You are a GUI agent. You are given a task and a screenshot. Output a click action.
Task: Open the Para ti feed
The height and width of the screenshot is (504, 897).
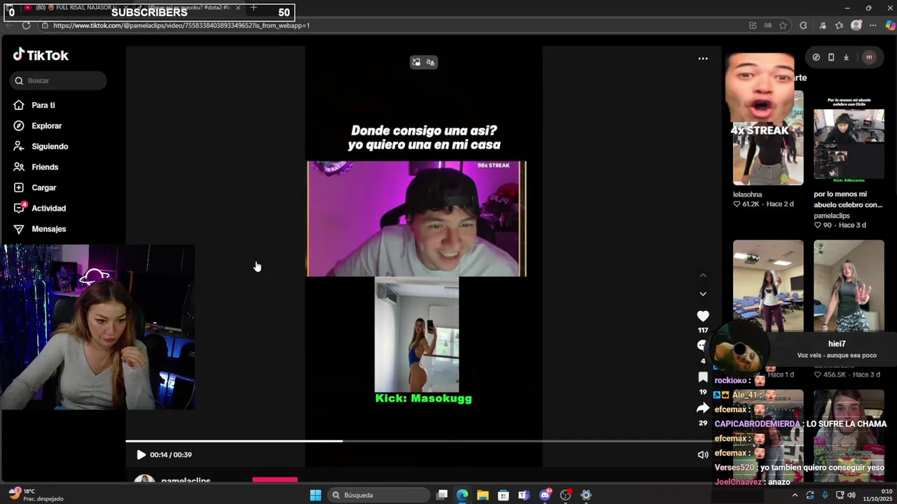pyautogui.click(x=43, y=105)
